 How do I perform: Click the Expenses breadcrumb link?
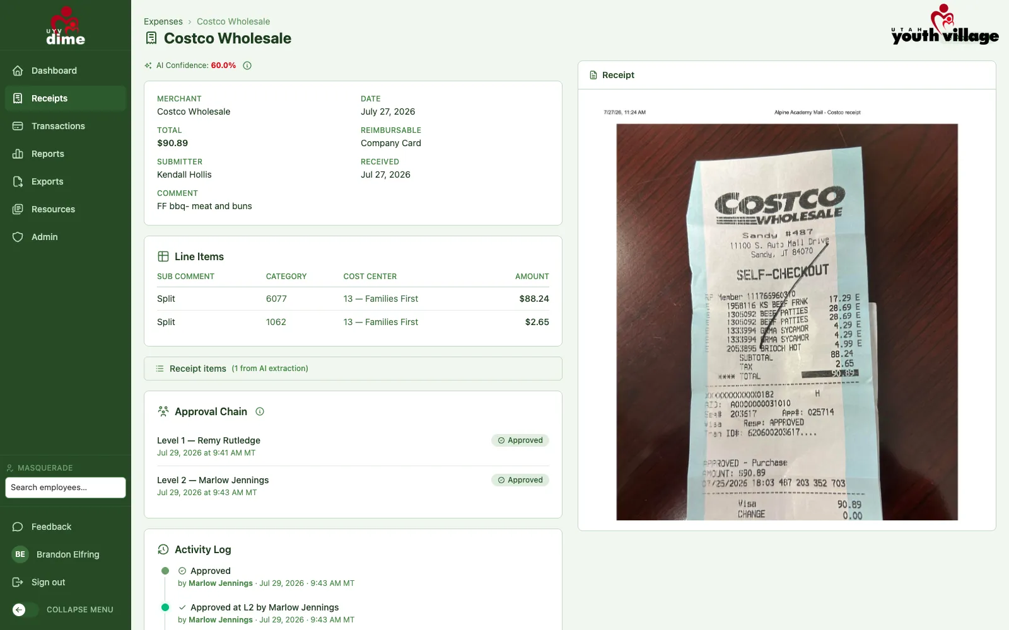163,21
